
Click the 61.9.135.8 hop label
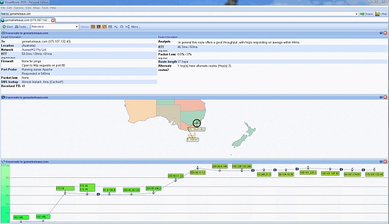point(109,190)
